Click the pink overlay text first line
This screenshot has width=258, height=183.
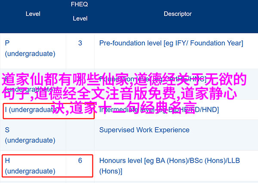pos(124,79)
